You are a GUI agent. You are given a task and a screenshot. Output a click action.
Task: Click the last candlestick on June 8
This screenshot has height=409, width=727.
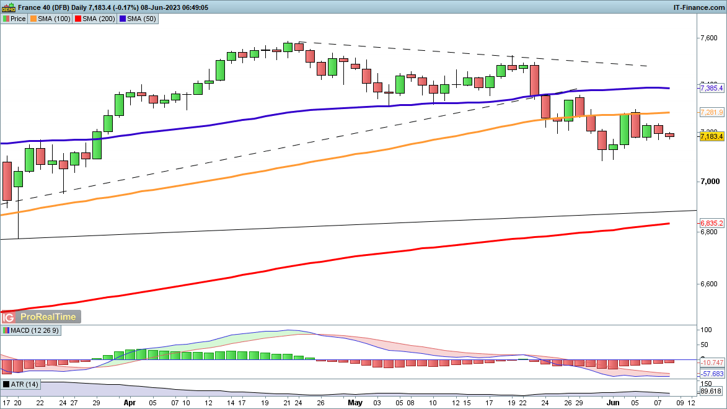pos(669,136)
